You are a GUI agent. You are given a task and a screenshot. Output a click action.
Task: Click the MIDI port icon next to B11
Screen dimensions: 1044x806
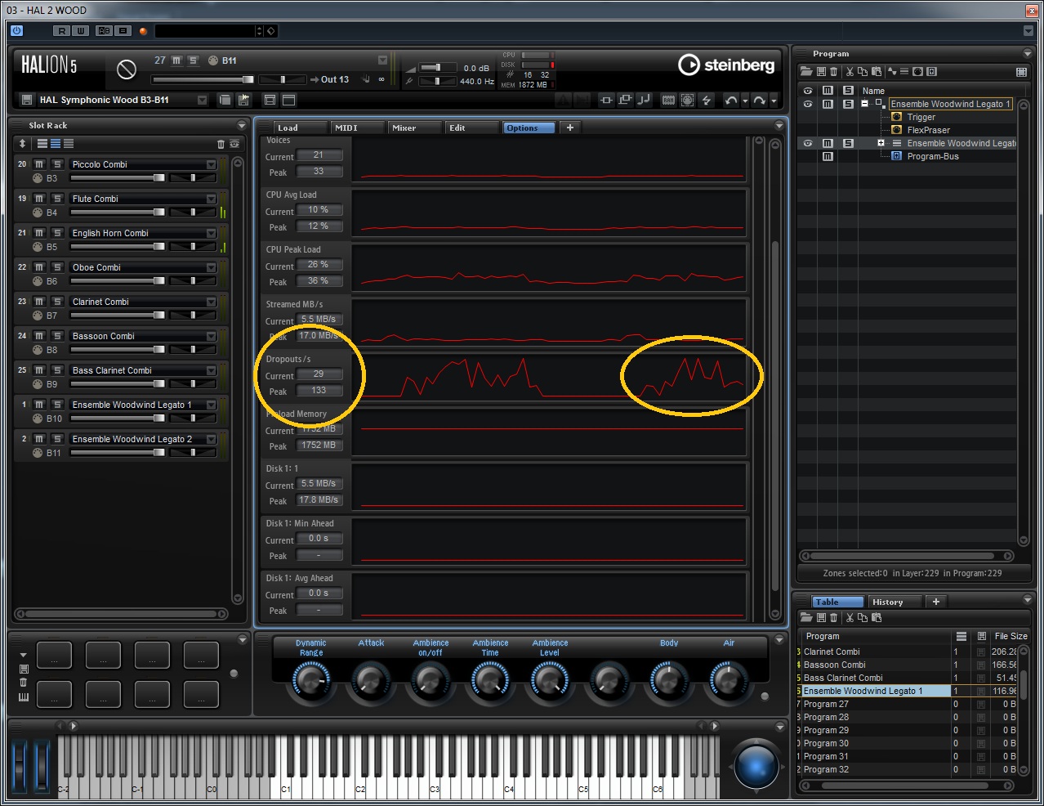click(x=213, y=60)
